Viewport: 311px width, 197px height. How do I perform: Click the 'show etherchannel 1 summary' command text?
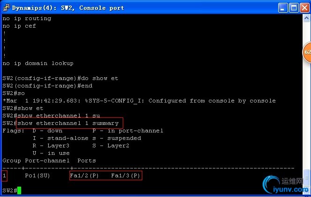[x=68, y=123]
